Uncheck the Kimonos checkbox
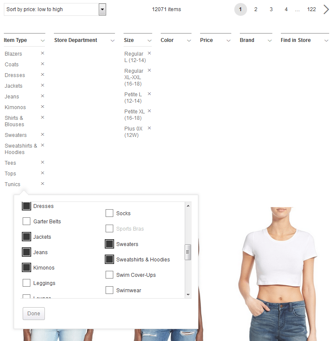336x341 pixels. pyautogui.click(x=27, y=267)
